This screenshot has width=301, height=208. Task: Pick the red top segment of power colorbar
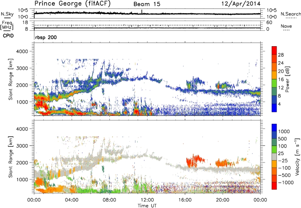274,50
